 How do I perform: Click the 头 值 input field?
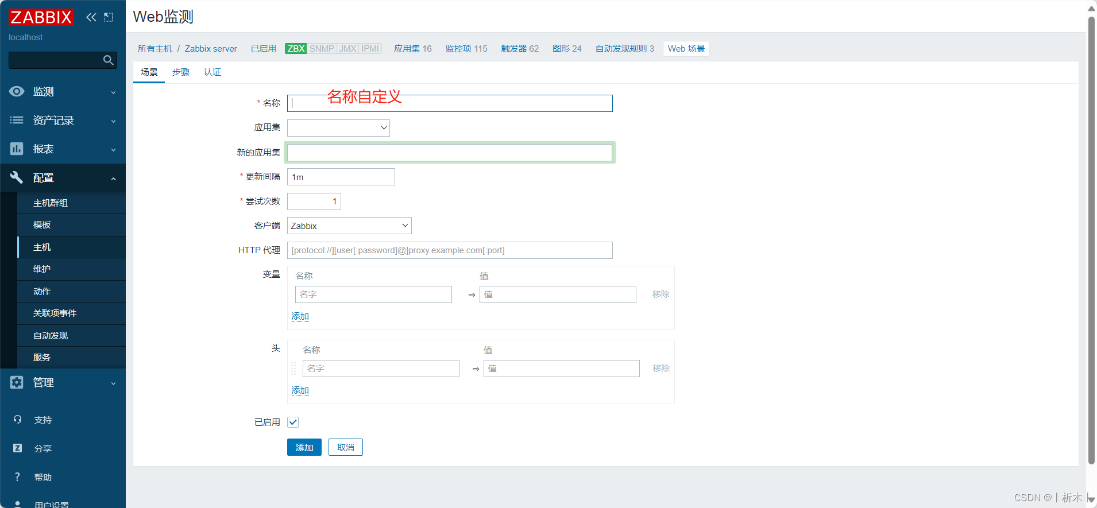562,369
